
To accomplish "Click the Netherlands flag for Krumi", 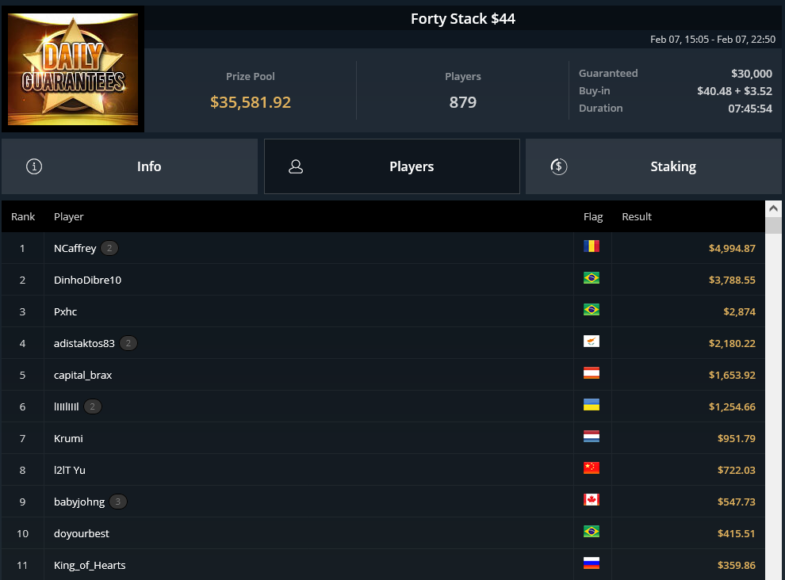I will (592, 437).
